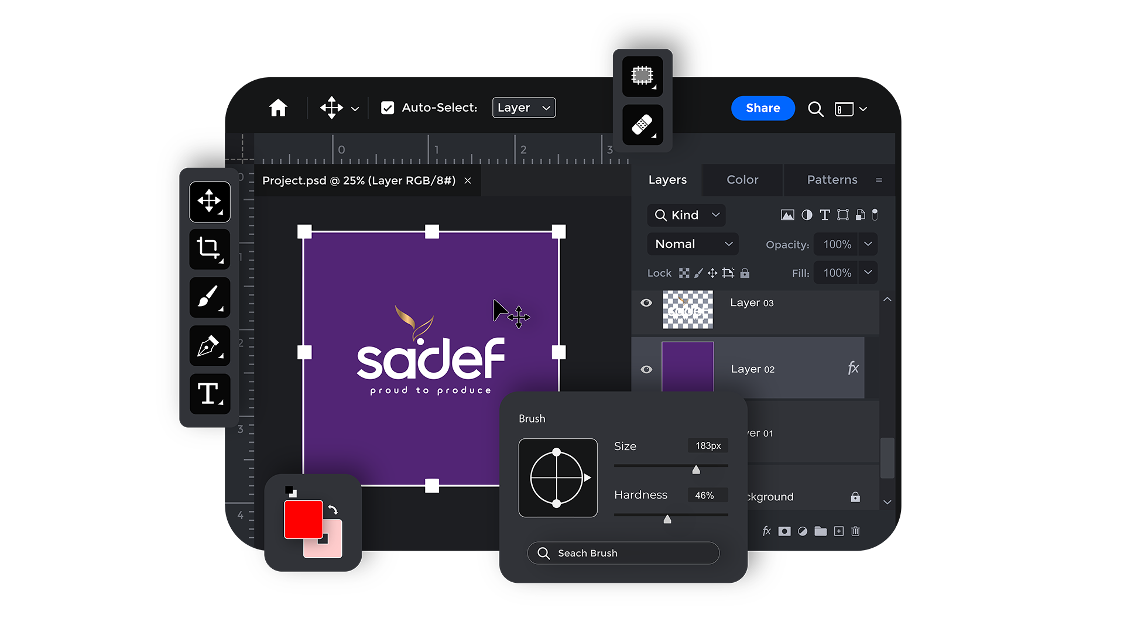Viewport: 1124px width, 632px height.
Task: Open the Normal blend mode dropdown
Action: coord(693,244)
